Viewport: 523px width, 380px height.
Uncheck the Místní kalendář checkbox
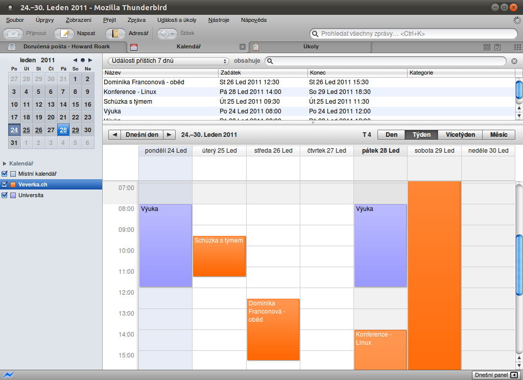pyautogui.click(x=5, y=174)
